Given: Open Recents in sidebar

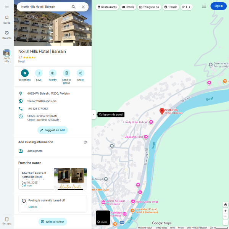Looking at the screenshot, I should (7, 35).
